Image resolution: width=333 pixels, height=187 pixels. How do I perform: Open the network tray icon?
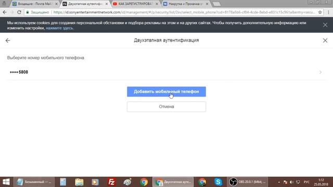point(298,182)
